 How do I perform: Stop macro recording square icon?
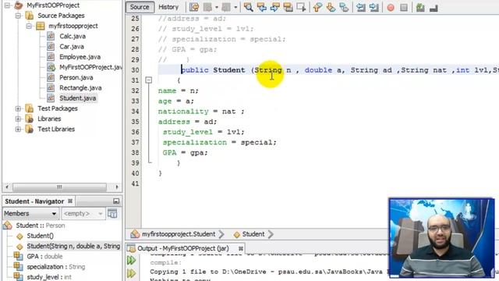pyautogui.click(x=404, y=7)
